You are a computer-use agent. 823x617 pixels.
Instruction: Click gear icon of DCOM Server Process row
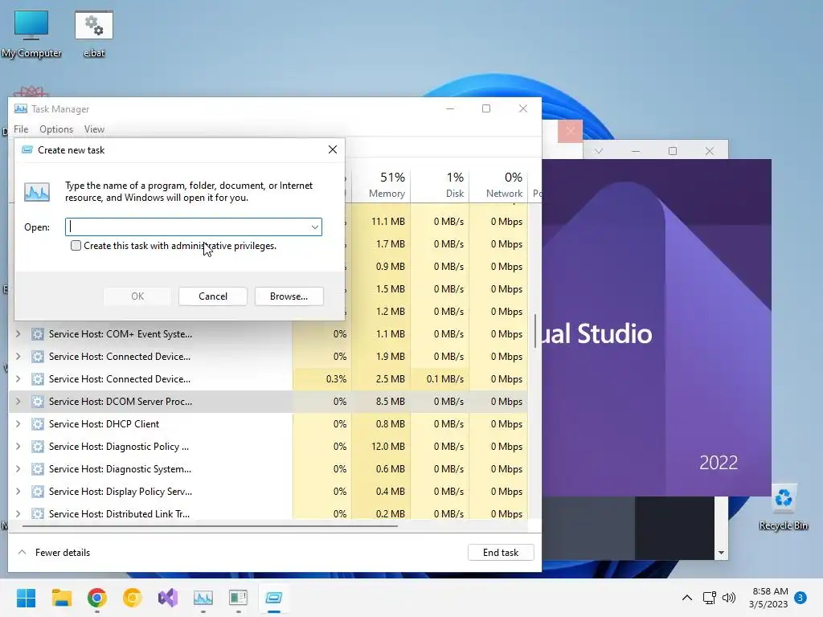37,402
